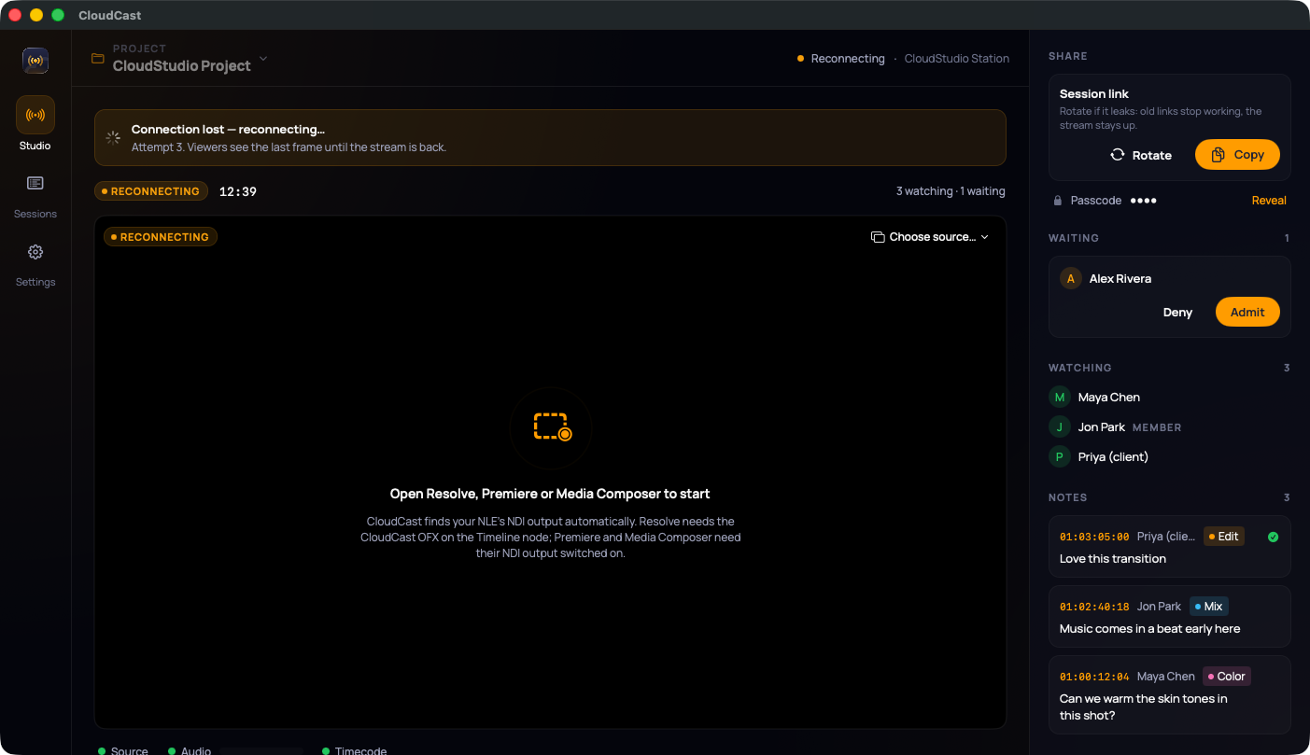Click the WATCHING section header
Image resolution: width=1310 pixels, height=755 pixels.
1080,368
